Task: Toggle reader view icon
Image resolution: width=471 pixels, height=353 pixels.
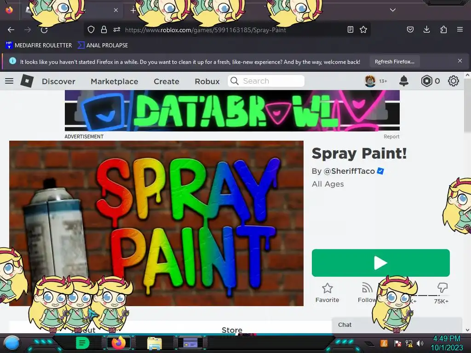Action: point(350,29)
